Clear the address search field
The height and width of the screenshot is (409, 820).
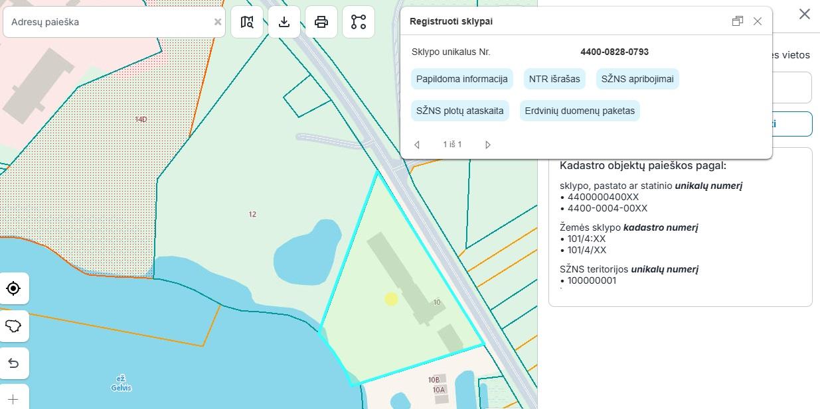[x=217, y=22]
